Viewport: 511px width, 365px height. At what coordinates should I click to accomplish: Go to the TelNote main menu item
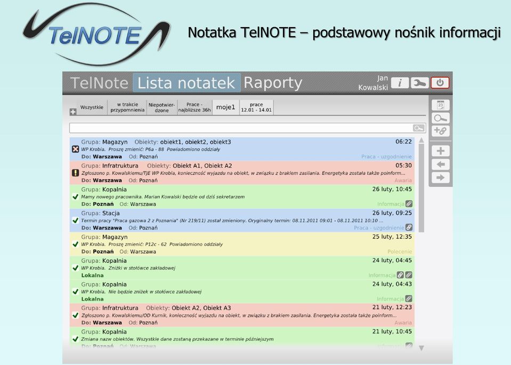100,83
